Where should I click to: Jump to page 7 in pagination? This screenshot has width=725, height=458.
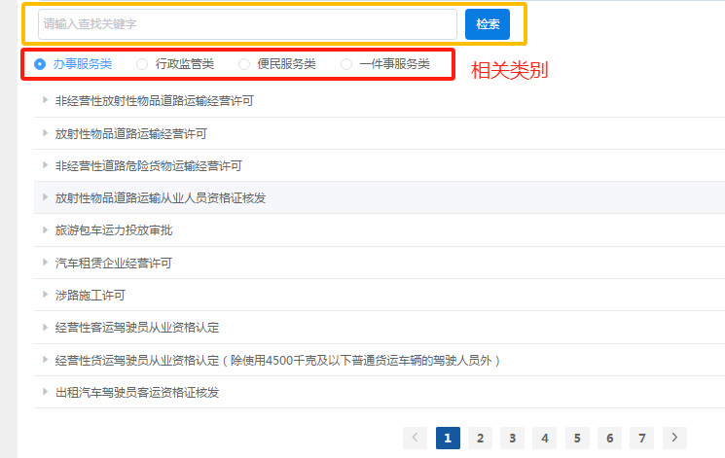point(641,438)
